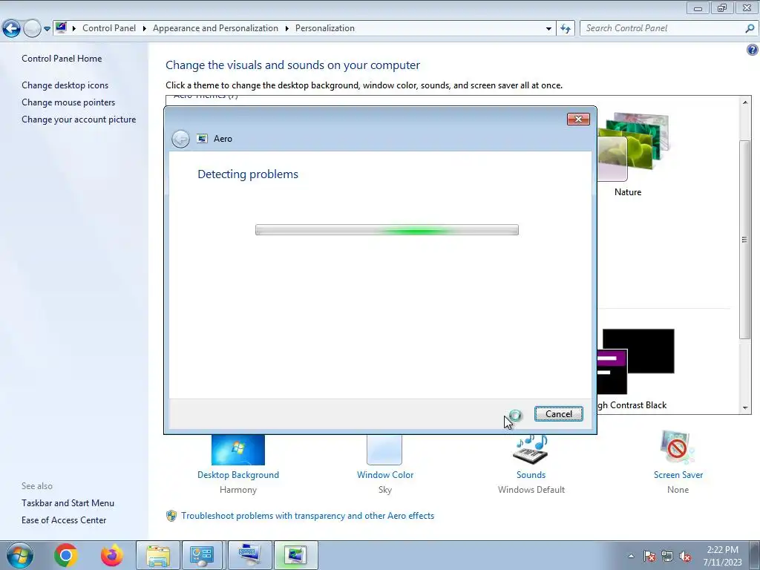This screenshot has height=570, width=760.
Task: Open Control Panel Home
Action: (62, 59)
